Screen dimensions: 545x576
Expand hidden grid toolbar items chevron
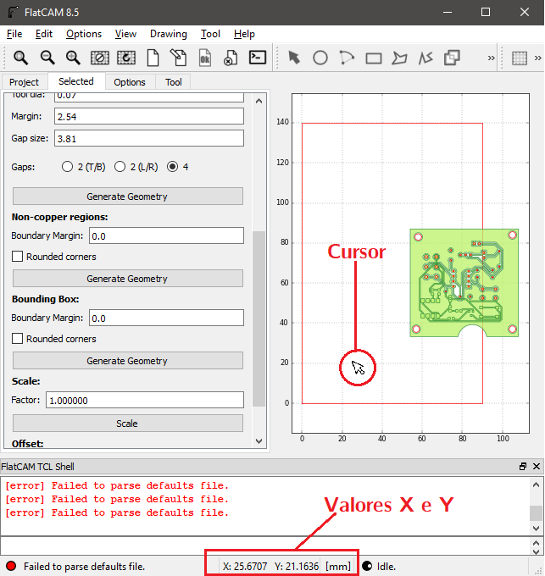click(538, 58)
